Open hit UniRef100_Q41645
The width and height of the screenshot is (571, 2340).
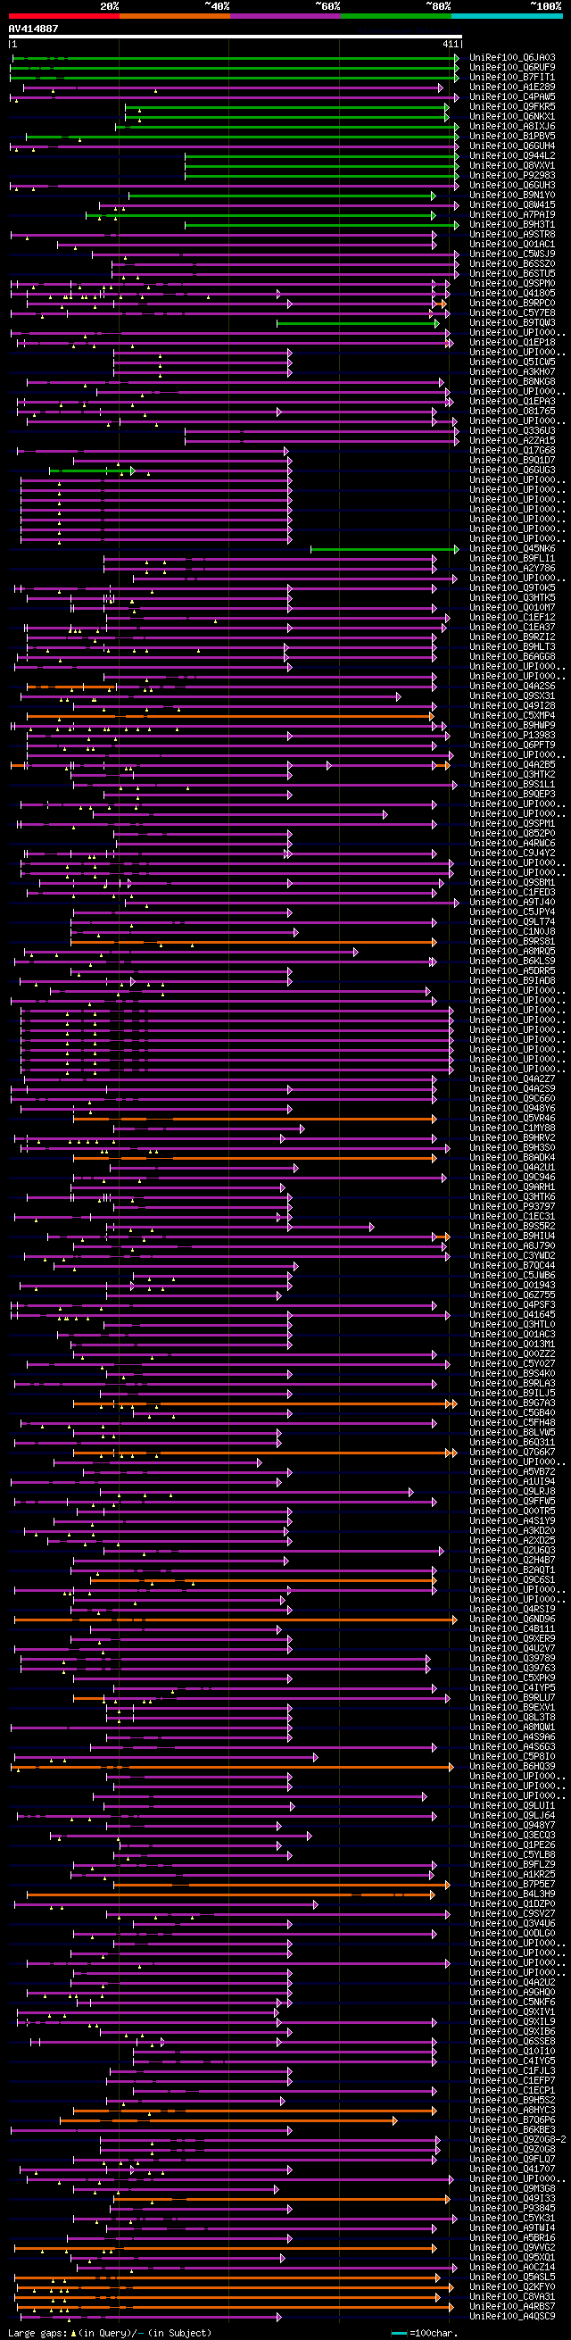[512, 1314]
